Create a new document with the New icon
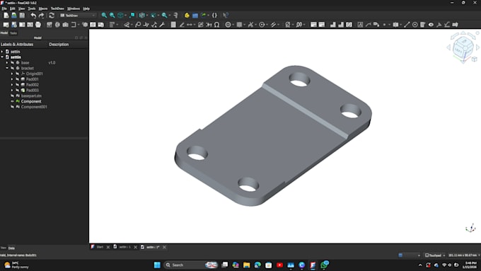This screenshot has height=271, width=481. (x=6, y=16)
